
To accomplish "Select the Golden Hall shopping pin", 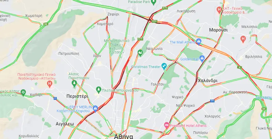I will [x=202, y=59].
